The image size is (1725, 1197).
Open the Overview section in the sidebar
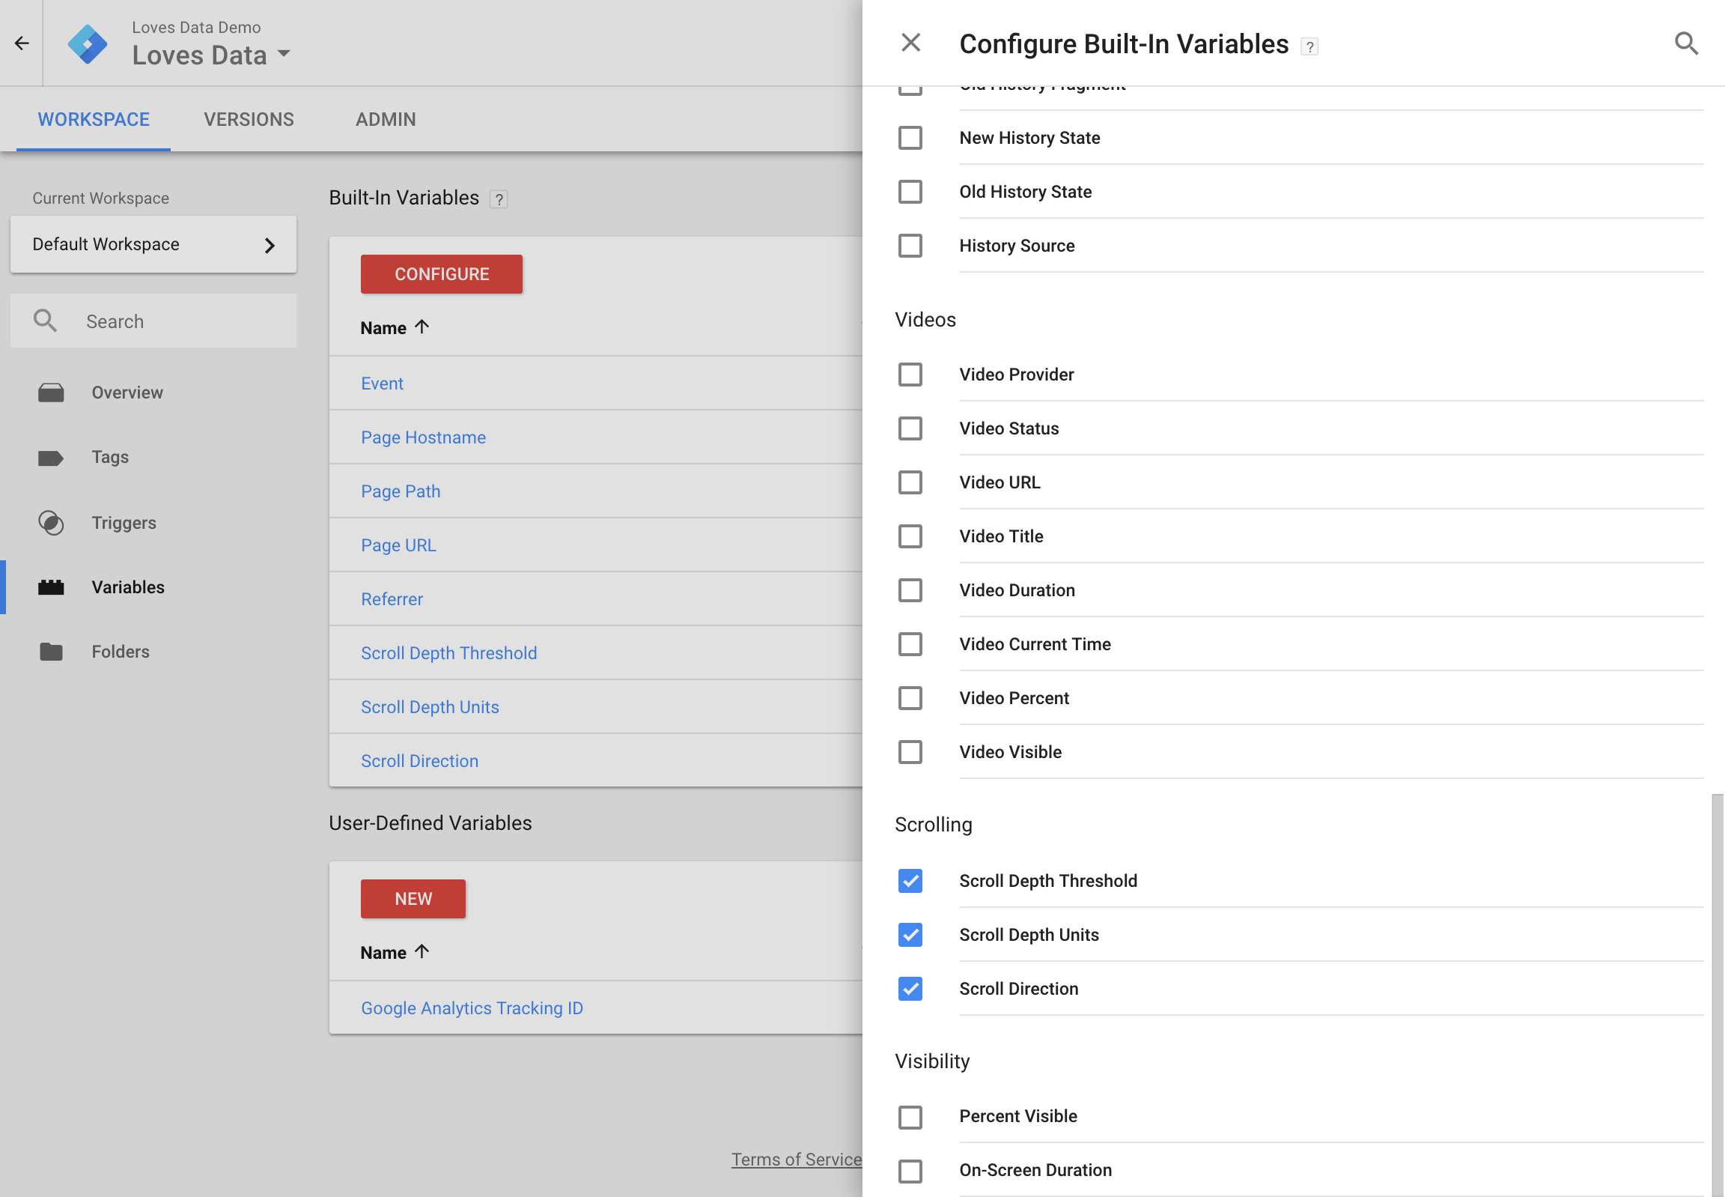pyautogui.click(x=50, y=392)
